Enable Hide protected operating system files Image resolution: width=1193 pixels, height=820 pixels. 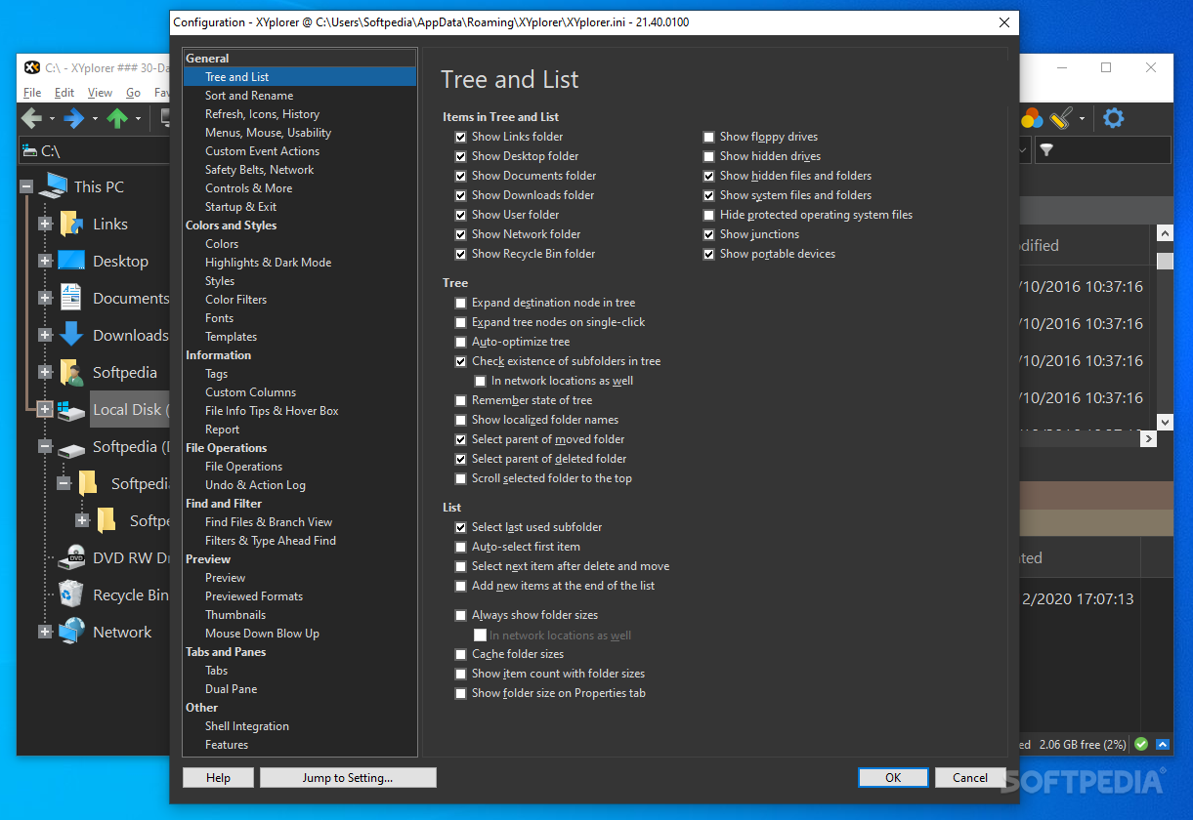tap(709, 215)
